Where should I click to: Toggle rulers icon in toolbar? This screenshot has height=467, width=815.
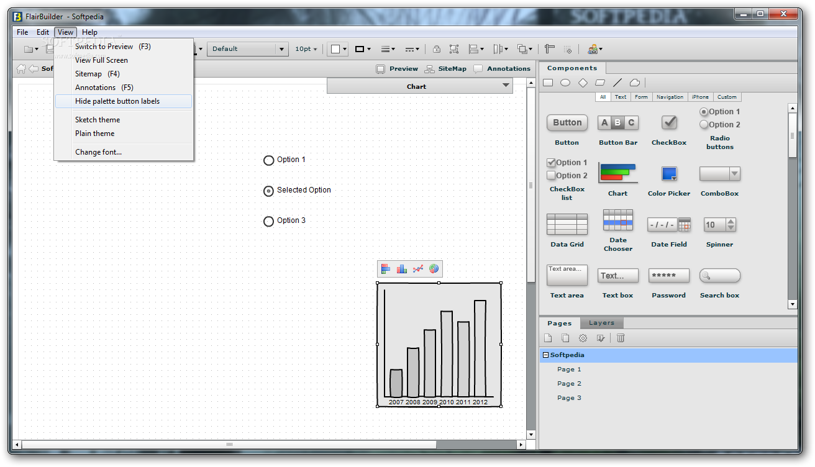tap(549, 49)
